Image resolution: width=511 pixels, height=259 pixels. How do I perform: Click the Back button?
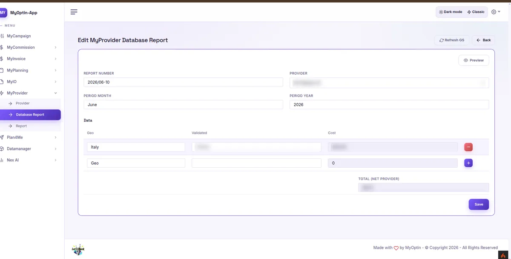(x=483, y=40)
